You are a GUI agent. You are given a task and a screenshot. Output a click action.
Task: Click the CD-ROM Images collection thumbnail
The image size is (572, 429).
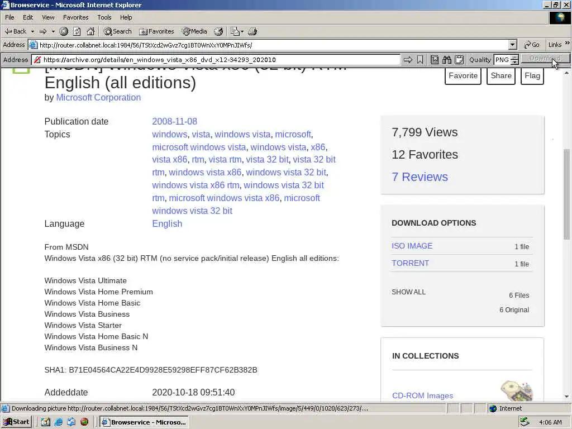tap(517, 391)
